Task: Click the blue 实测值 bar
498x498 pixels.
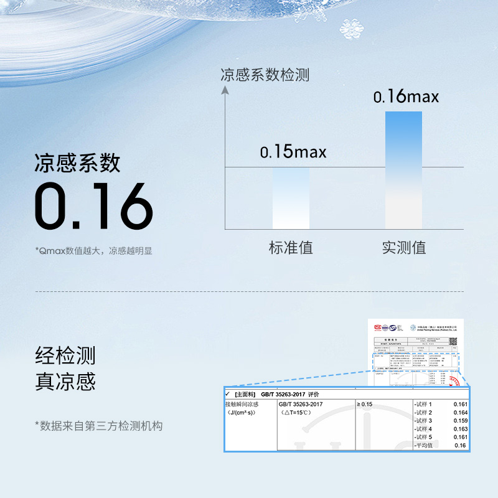Action: [x=403, y=170]
